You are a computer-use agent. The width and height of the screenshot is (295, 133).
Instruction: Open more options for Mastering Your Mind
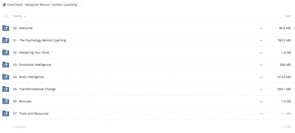261,53
